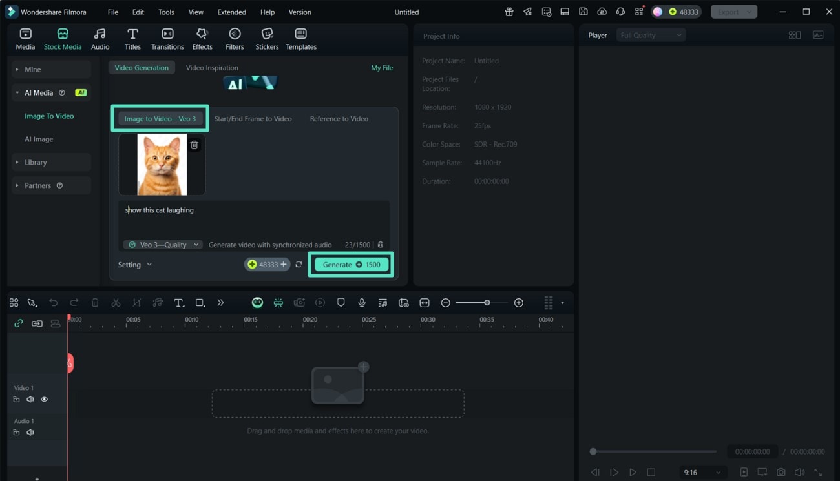The height and width of the screenshot is (481, 840).
Task: Open the My File link
Action: [382, 68]
